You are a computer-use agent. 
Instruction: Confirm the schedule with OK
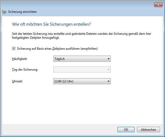click(x=126, y=129)
